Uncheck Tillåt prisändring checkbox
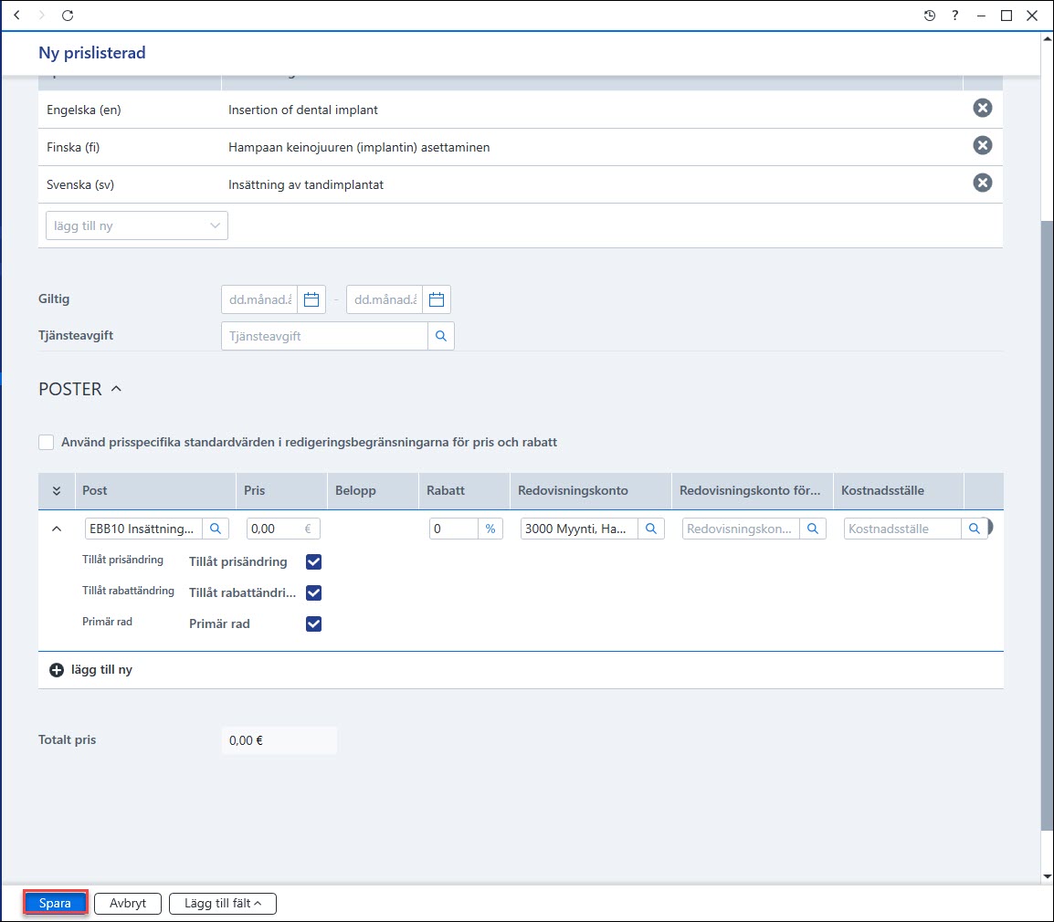The height and width of the screenshot is (922, 1054). coord(313,561)
